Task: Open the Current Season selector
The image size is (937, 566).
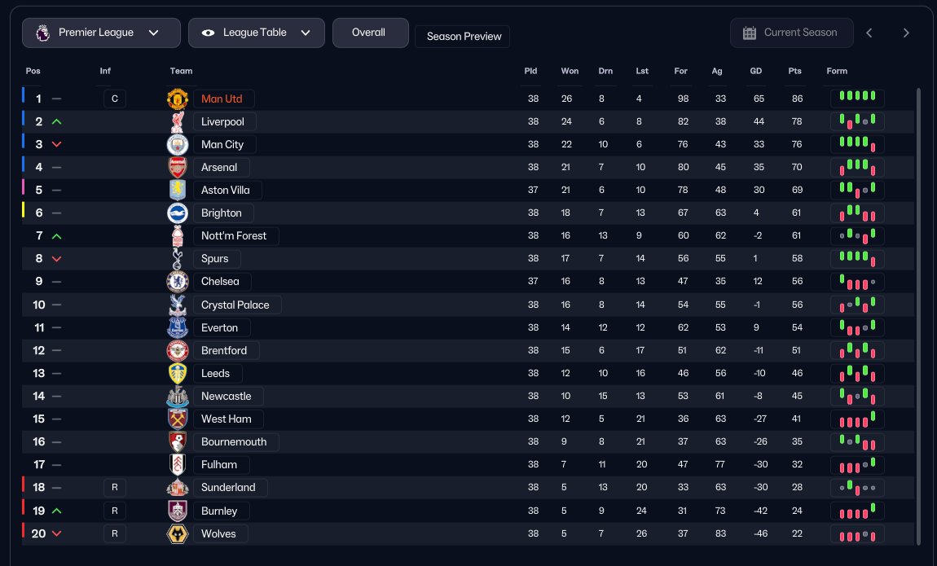Action: coord(791,33)
